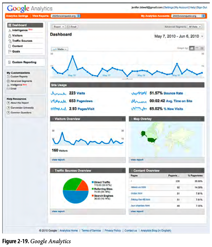Click the Content page icon
This screenshot has width=212, height=247.
click(x=10, y=46)
